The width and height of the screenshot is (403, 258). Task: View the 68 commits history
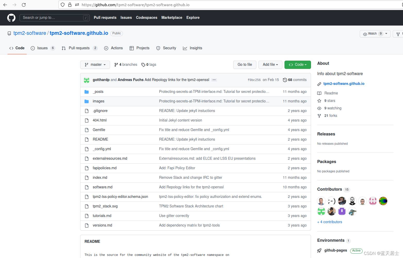point(295,80)
